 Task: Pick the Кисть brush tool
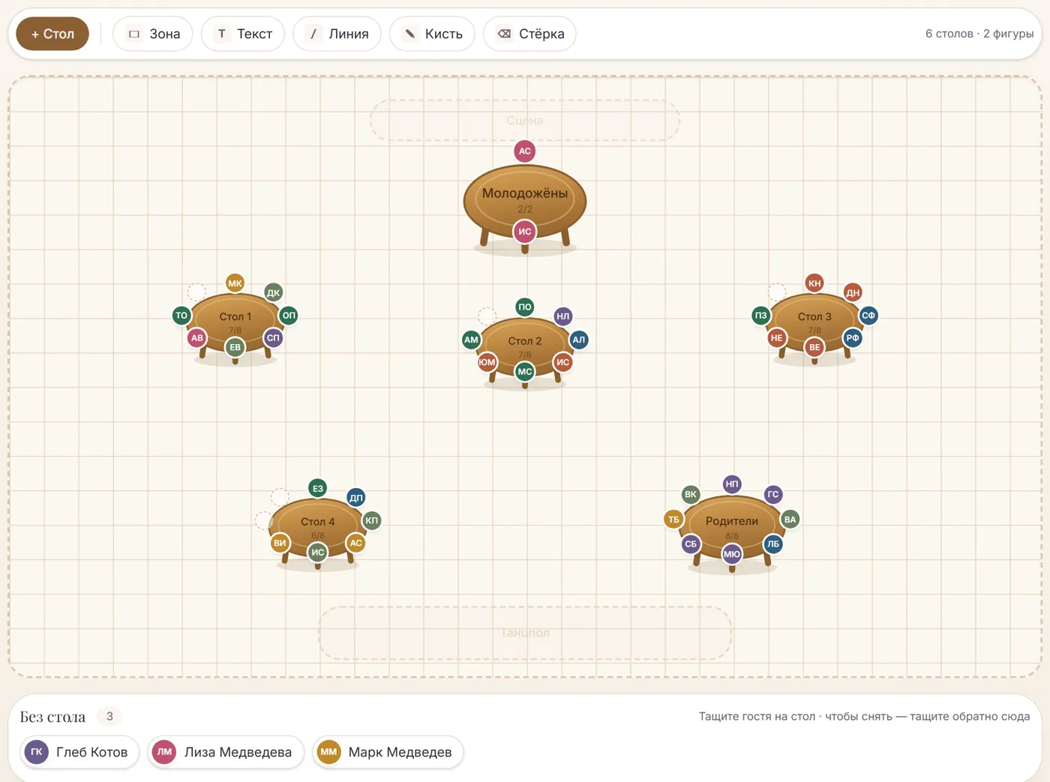coord(432,34)
